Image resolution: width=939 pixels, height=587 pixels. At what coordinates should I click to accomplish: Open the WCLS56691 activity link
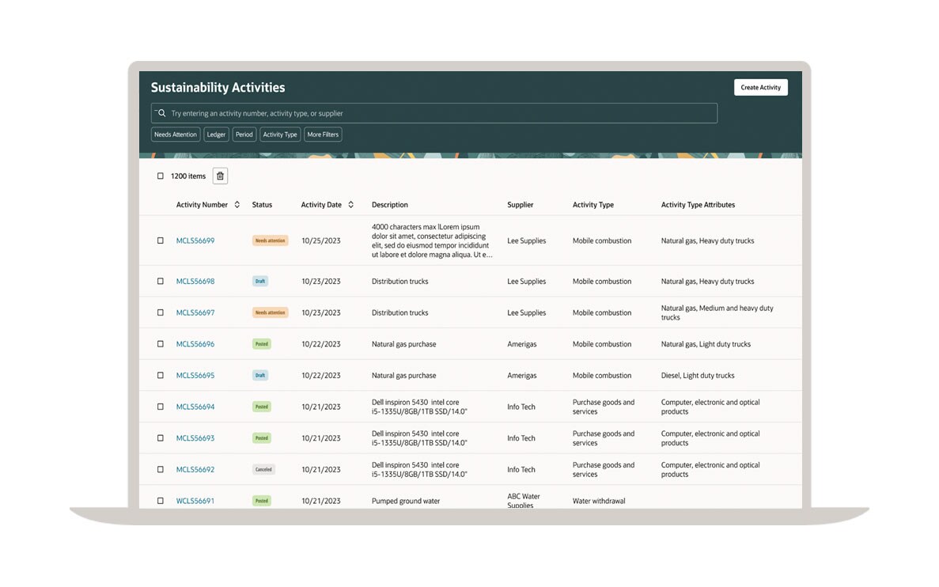[195, 501]
